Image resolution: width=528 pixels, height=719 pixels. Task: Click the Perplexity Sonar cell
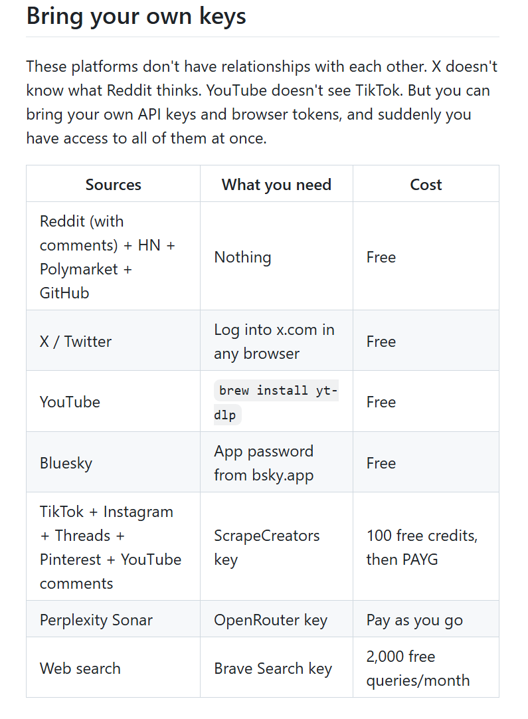pos(113,619)
